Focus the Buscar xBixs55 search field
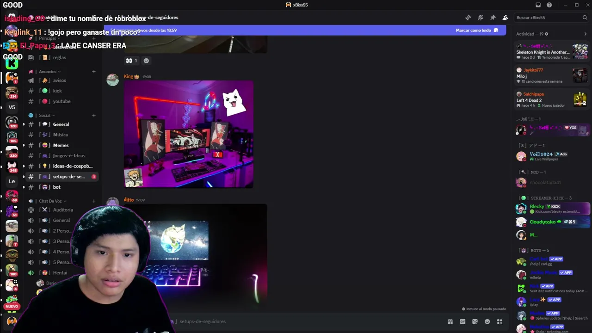Viewport: 592px width, 333px height. click(x=551, y=18)
